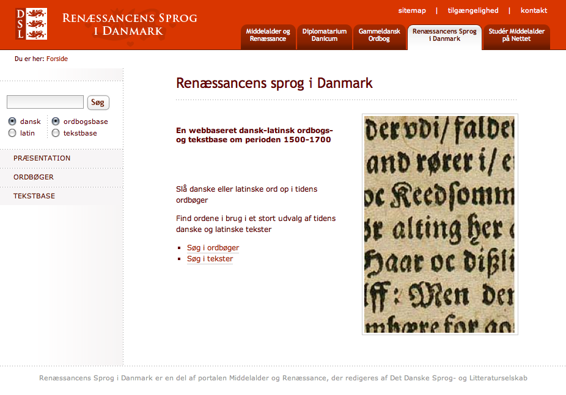Select the Gammeldansk Ordbog tab
The width and height of the screenshot is (566, 395).
coord(379,35)
